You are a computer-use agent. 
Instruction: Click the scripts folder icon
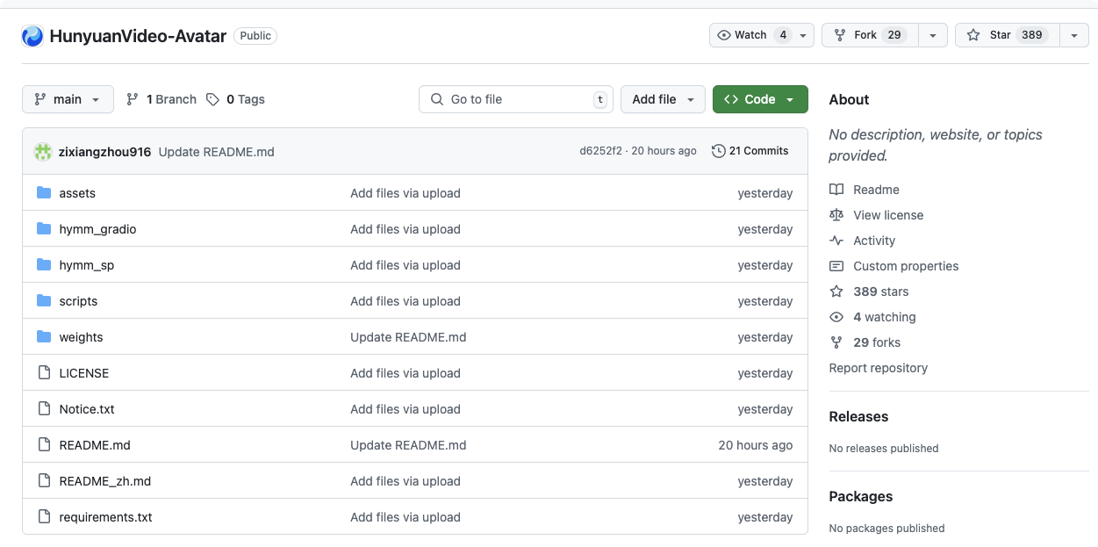point(44,301)
